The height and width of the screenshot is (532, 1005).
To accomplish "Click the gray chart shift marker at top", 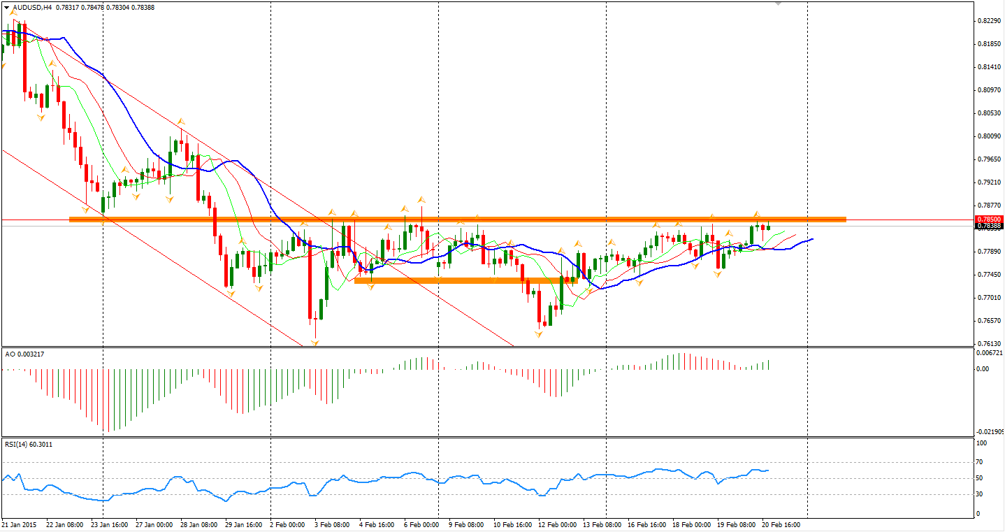I will point(779,3).
